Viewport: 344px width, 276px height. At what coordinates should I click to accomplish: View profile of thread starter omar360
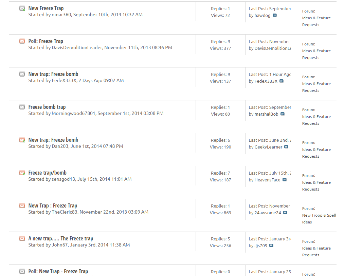click(x=61, y=15)
